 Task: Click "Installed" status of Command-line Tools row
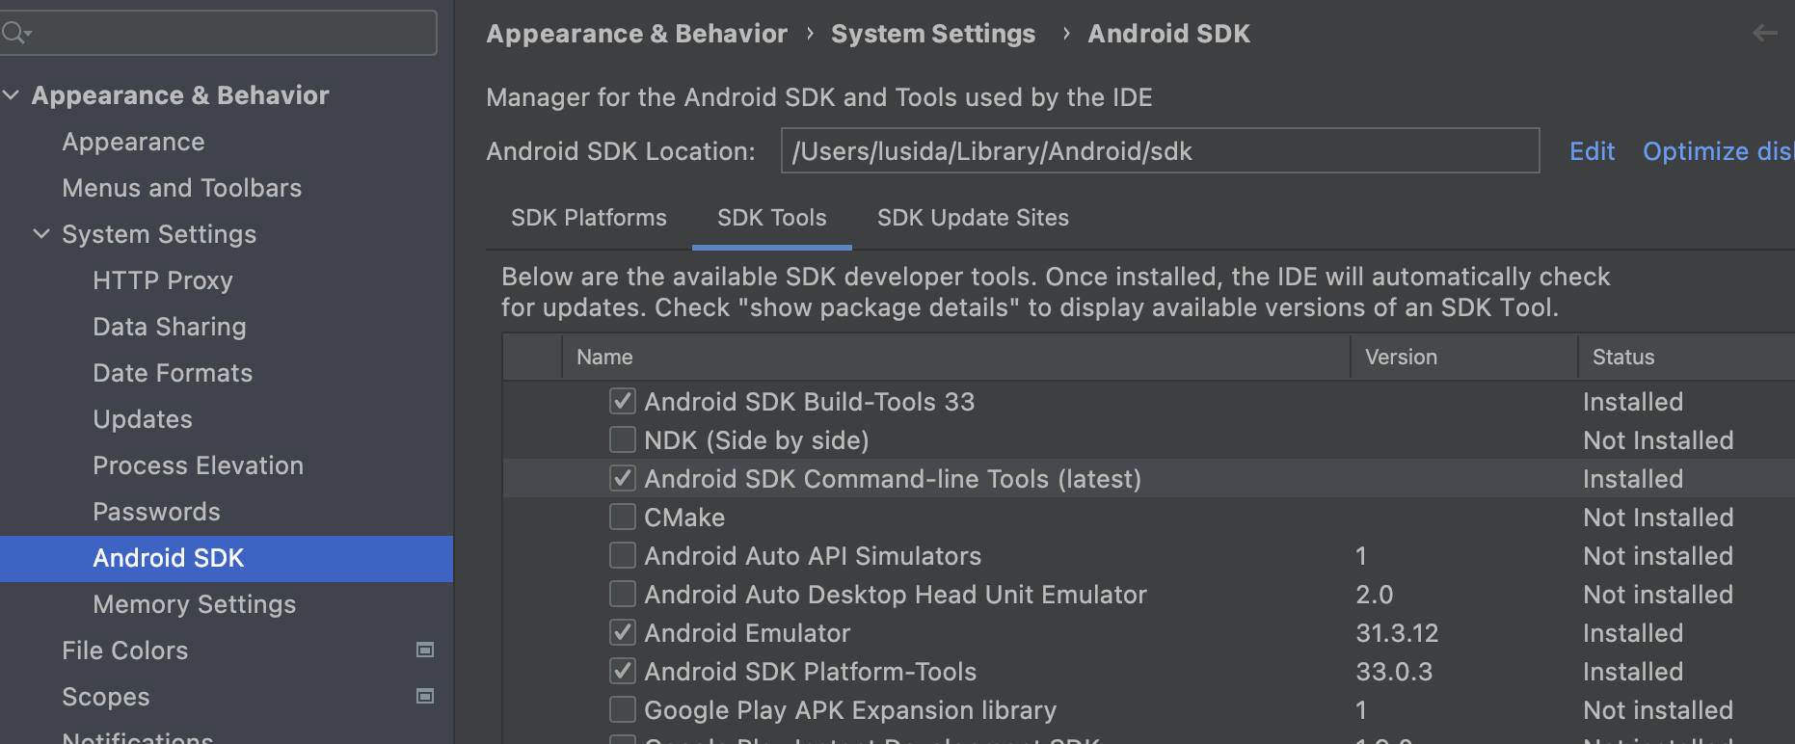tap(1633, 479)
